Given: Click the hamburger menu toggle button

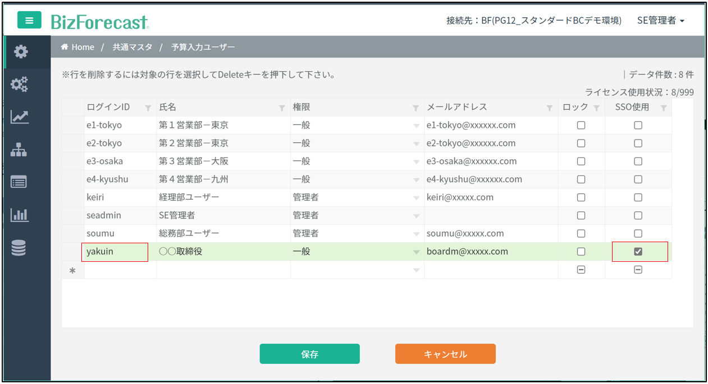Looking at the screenshot, I should pos(29,20).
